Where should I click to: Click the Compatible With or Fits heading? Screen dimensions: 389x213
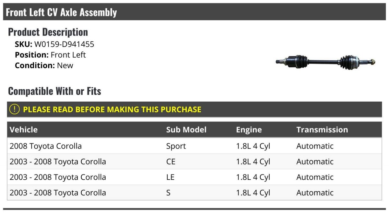pyautogui.click(x=54, y=91)
